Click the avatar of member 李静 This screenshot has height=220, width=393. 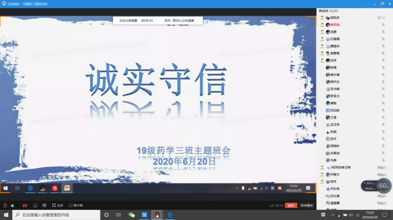[x=328, y=32]
